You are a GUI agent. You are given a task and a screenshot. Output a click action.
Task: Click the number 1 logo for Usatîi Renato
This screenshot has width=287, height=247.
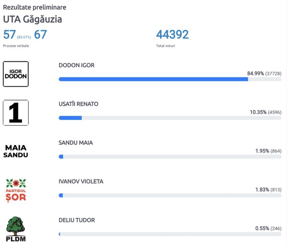click(x=16, y=113)
